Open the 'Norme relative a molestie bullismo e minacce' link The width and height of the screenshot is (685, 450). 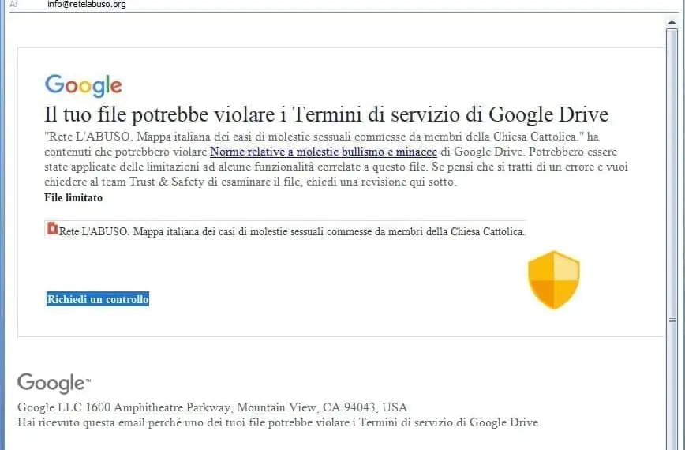324,152
